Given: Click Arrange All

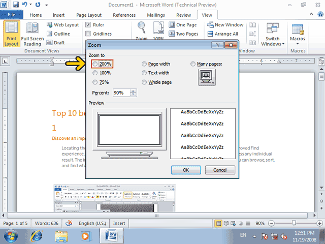Looking at the screenshot, I should coord(222,34).
